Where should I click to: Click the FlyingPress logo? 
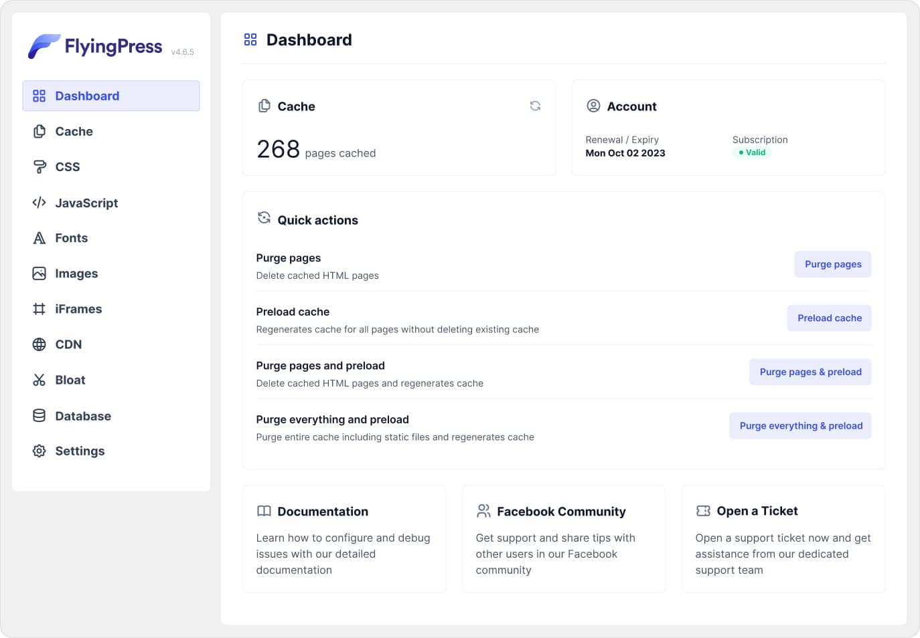(94, 45)
